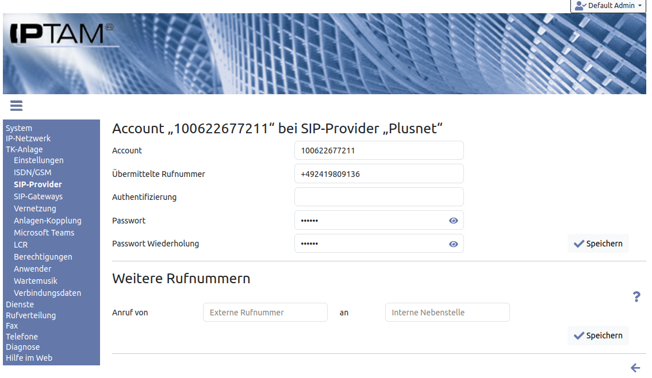Show password in Passwort field

[454, 221]
